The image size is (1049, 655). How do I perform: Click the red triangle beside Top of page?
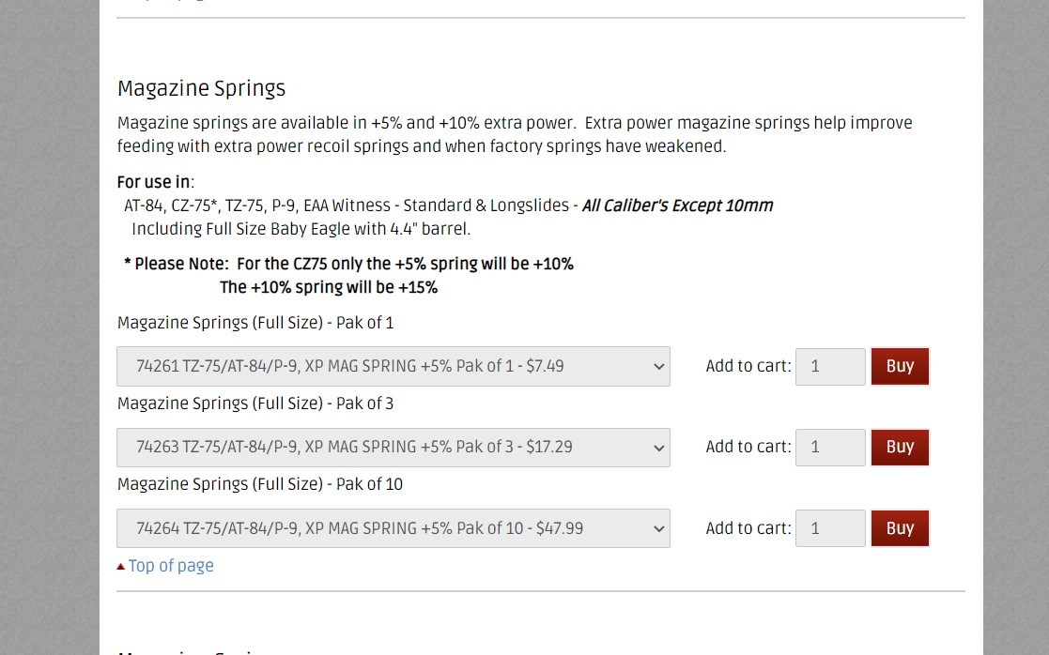click(x=120, y=567)
